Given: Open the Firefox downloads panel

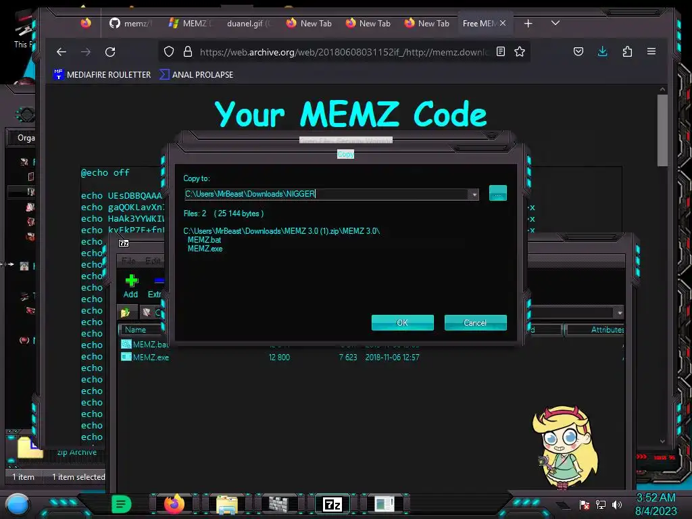Looking at the screenshot, I should (602, 52).
